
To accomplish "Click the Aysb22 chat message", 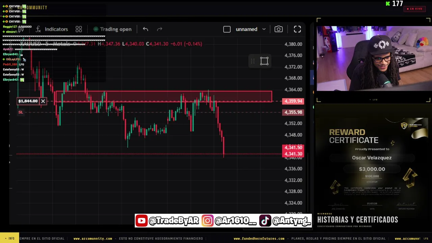I will [30, 49].
